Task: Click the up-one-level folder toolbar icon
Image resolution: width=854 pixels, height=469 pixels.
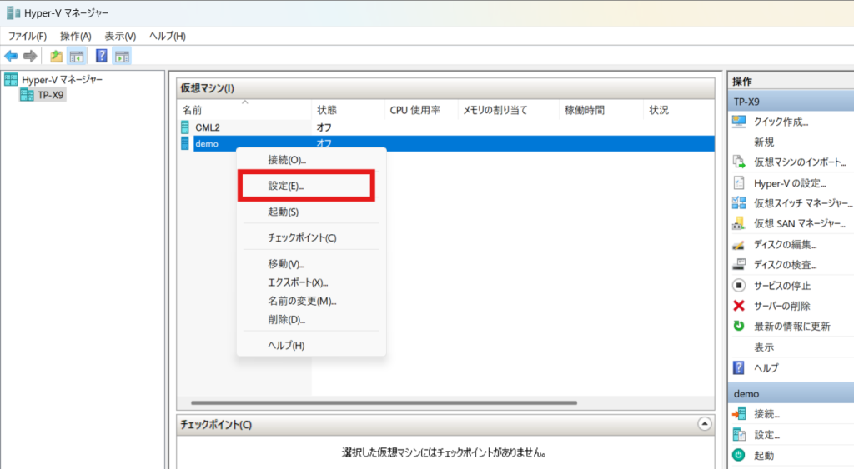Action: coord(56,56)
